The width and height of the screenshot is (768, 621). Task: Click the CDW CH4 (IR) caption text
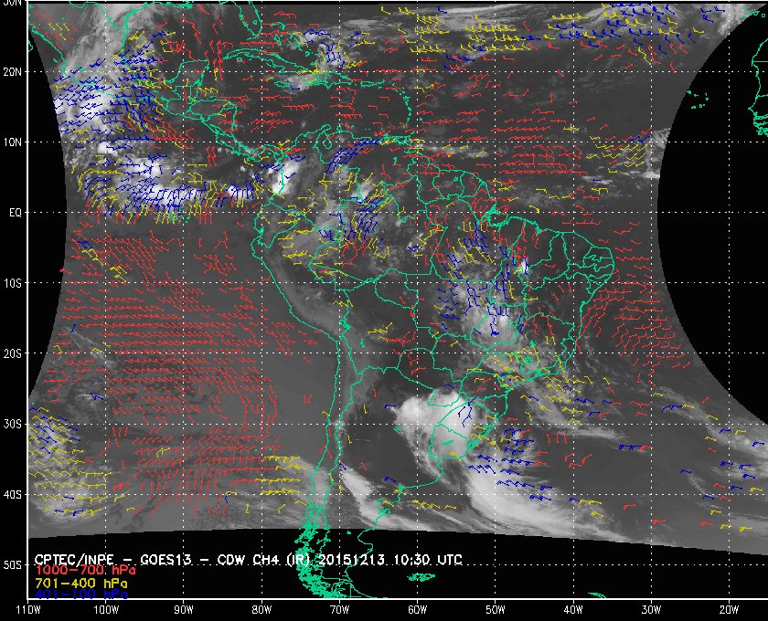pyautogui.click(x=263, y=560)
